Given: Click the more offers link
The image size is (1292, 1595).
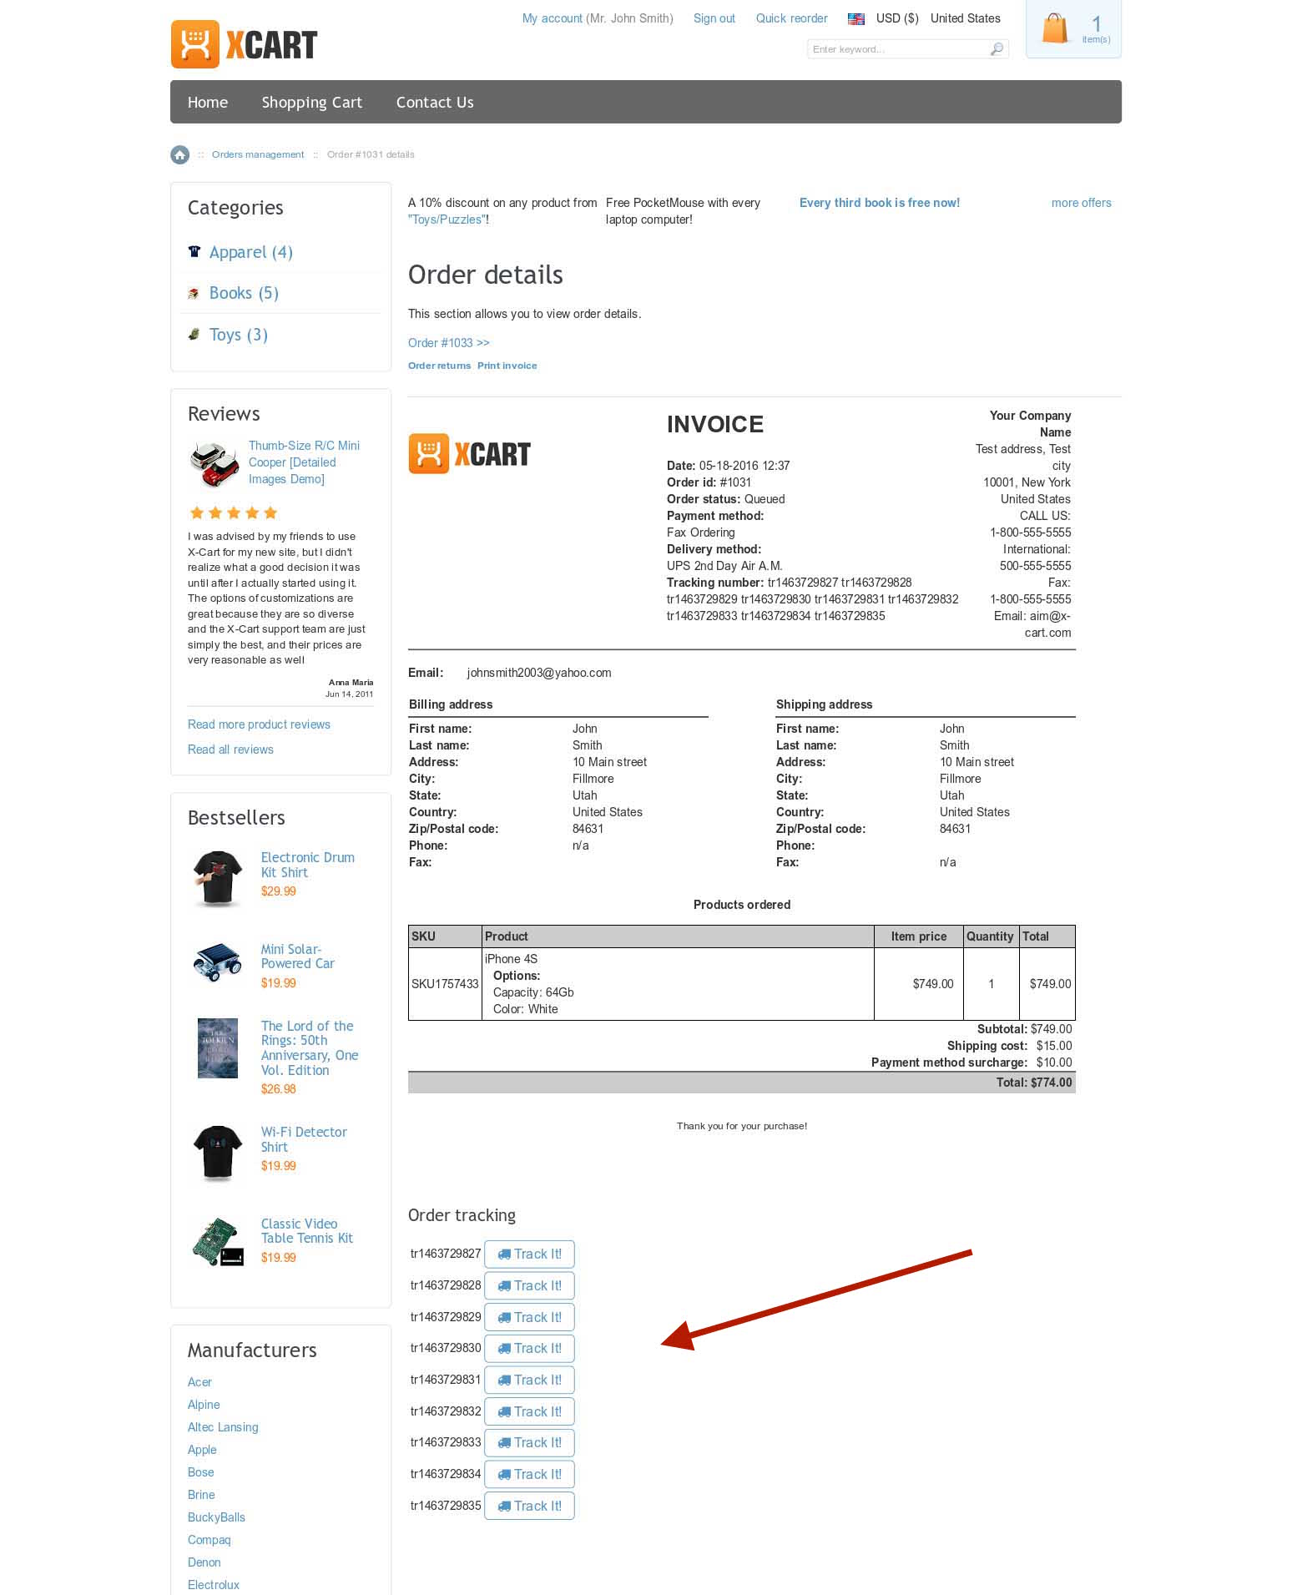Looking at the screenshot, I should click(1081, 203).
